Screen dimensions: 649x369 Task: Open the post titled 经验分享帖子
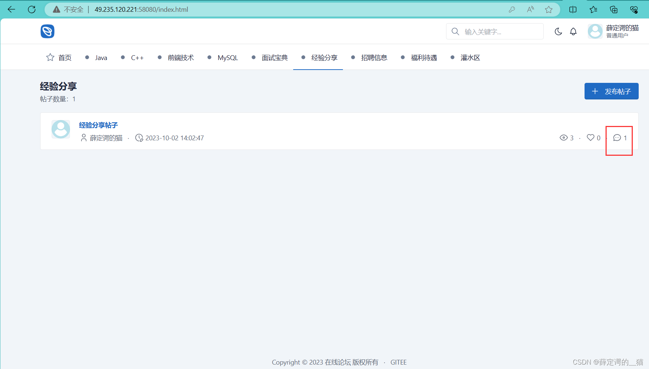(98, 125)
